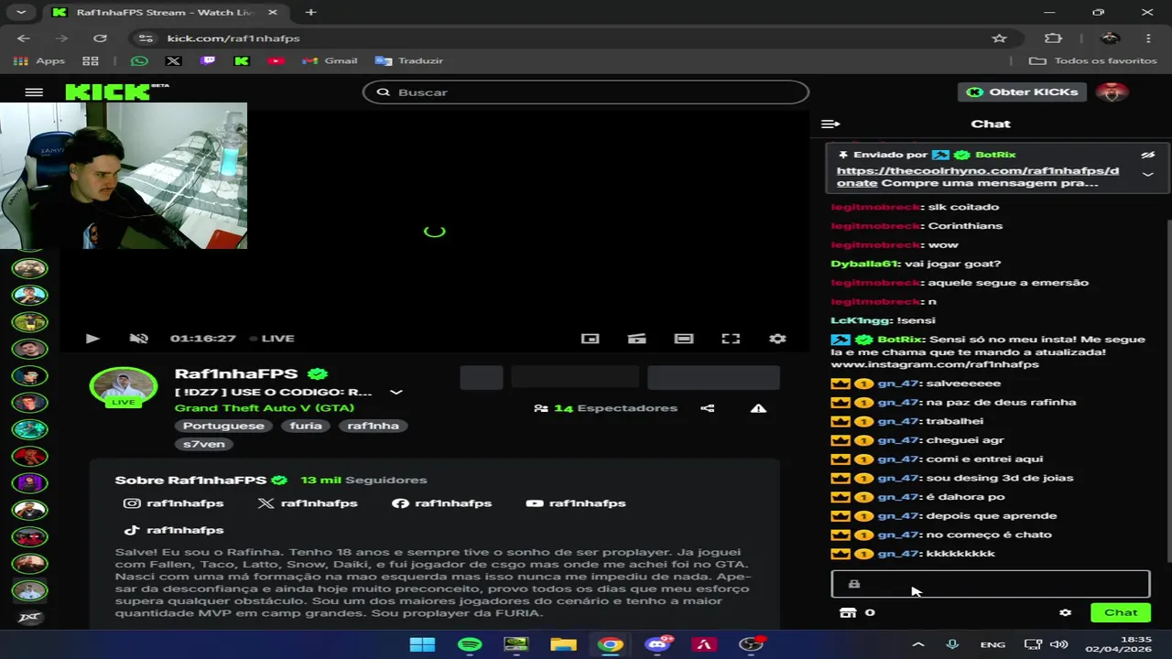Open OBS Studio from taskbar
Screen dimensions: 1172x659
point(751,644)
